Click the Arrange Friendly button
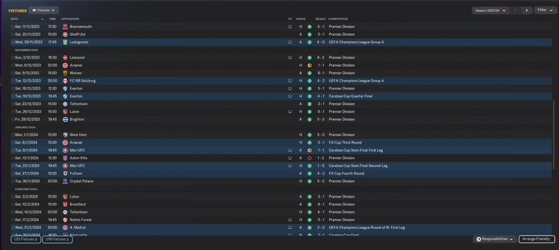This screenshot has width=559, height=250. 537,239
